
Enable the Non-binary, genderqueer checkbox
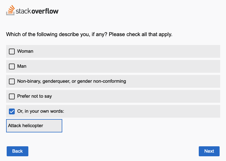click(x=12, y=81)
